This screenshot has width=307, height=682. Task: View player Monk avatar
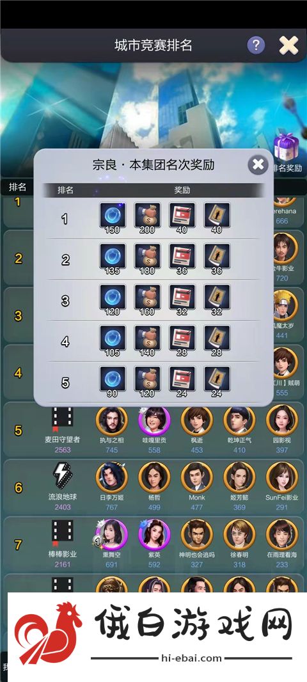point(197,477)
